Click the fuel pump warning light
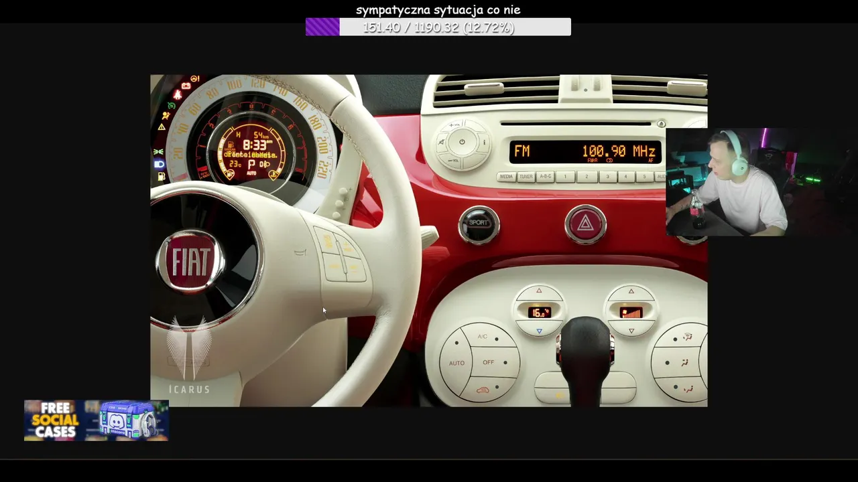The width and height of the screenshot is (858, 482). [x=161, y=177]
